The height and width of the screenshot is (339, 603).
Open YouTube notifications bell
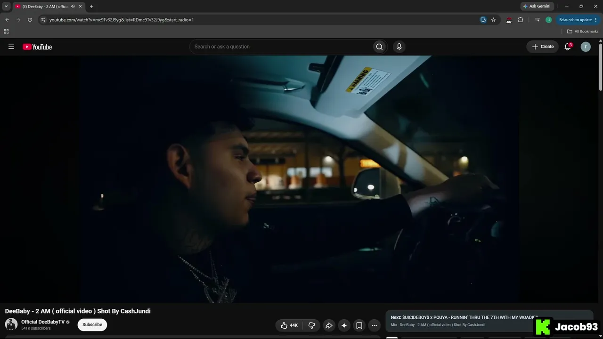click(568, 47)
